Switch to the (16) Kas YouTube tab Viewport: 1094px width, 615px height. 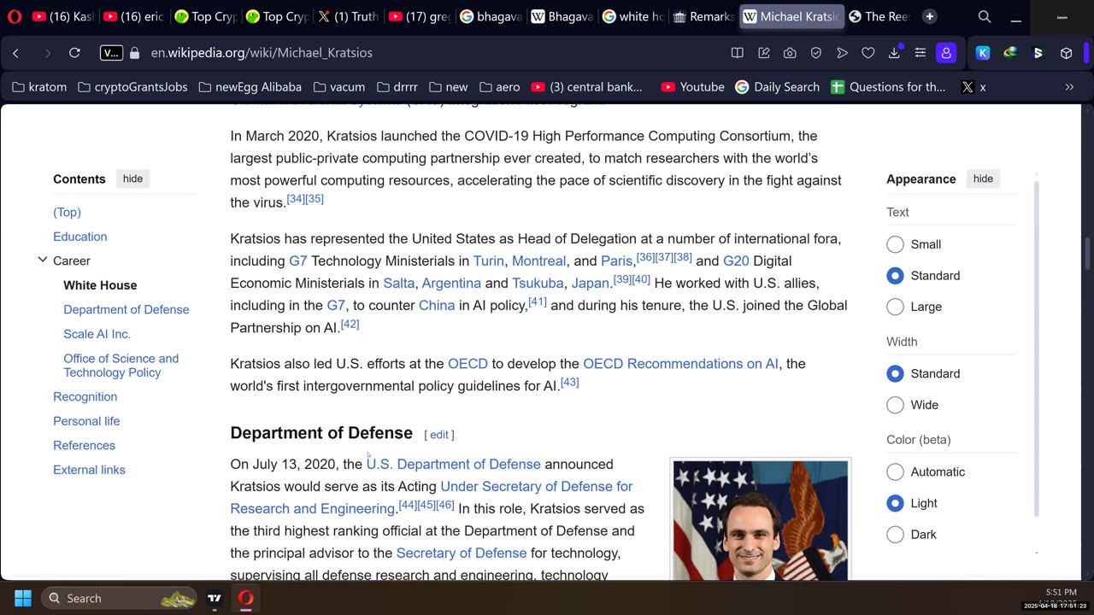coord(62,16)
